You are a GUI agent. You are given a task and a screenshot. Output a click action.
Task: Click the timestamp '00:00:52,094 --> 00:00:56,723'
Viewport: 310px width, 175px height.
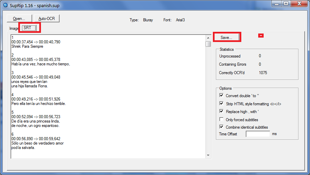[36, 117]
